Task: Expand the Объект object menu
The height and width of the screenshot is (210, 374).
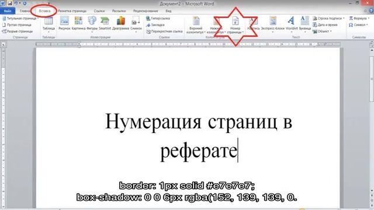Action: [322, 31]
